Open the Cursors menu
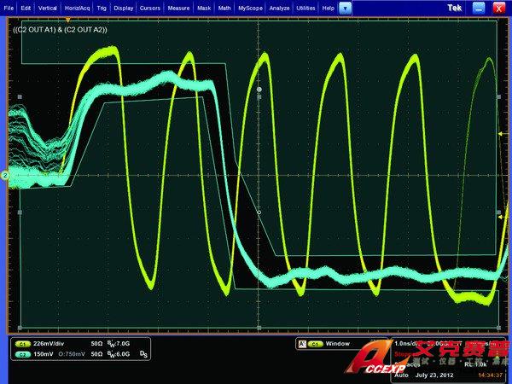Image resolution: width=512 pixels, height=384 pixels. pyautogui.click(x=150, y=7)
